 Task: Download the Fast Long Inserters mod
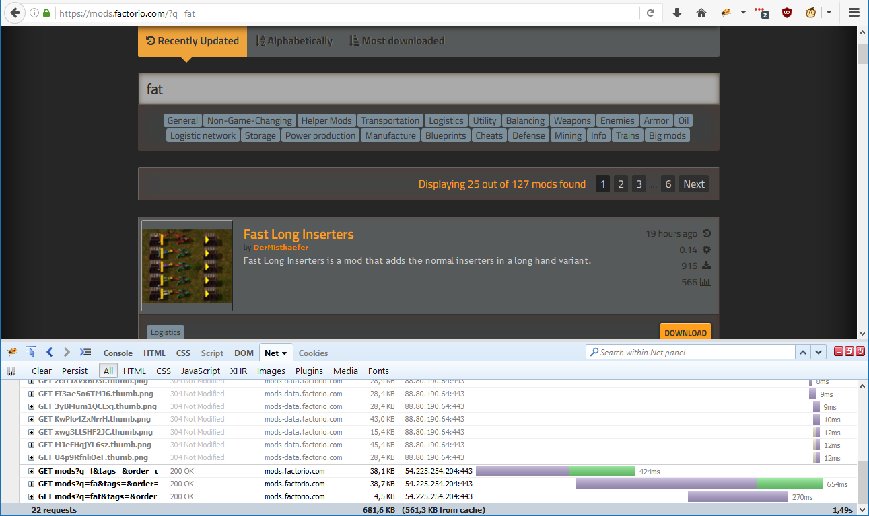click(x=685, y=332)
